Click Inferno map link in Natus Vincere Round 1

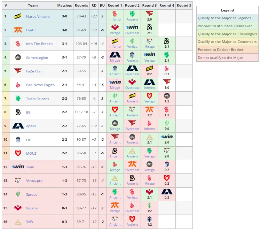point(115,20)
